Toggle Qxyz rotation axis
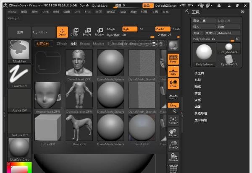The width and height of the screenshot is (252, 173). 173,105
